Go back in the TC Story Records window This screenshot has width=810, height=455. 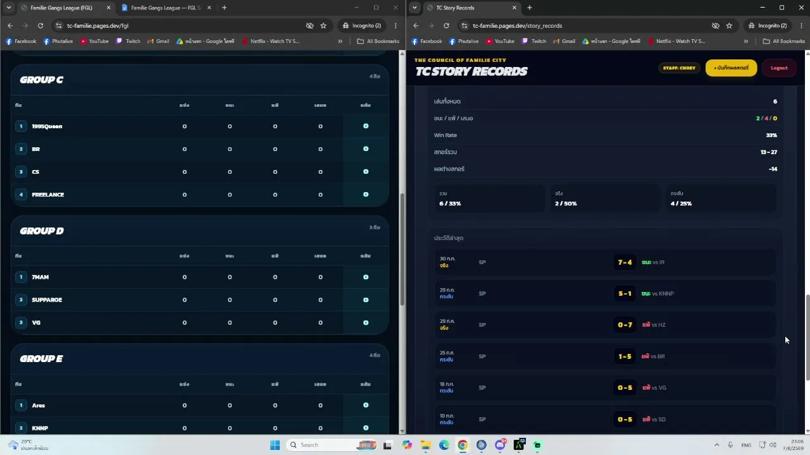[416, 26]
